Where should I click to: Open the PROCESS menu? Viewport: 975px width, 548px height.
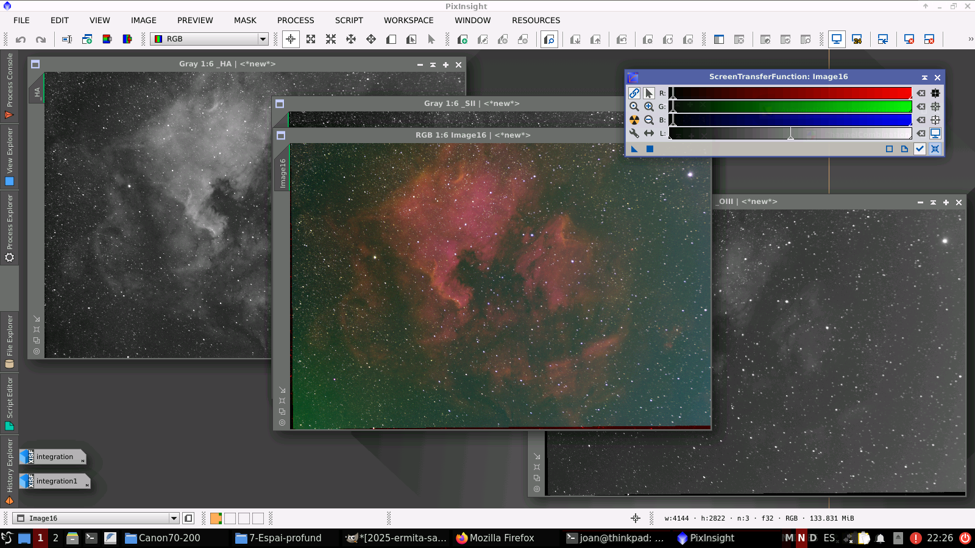296,20
